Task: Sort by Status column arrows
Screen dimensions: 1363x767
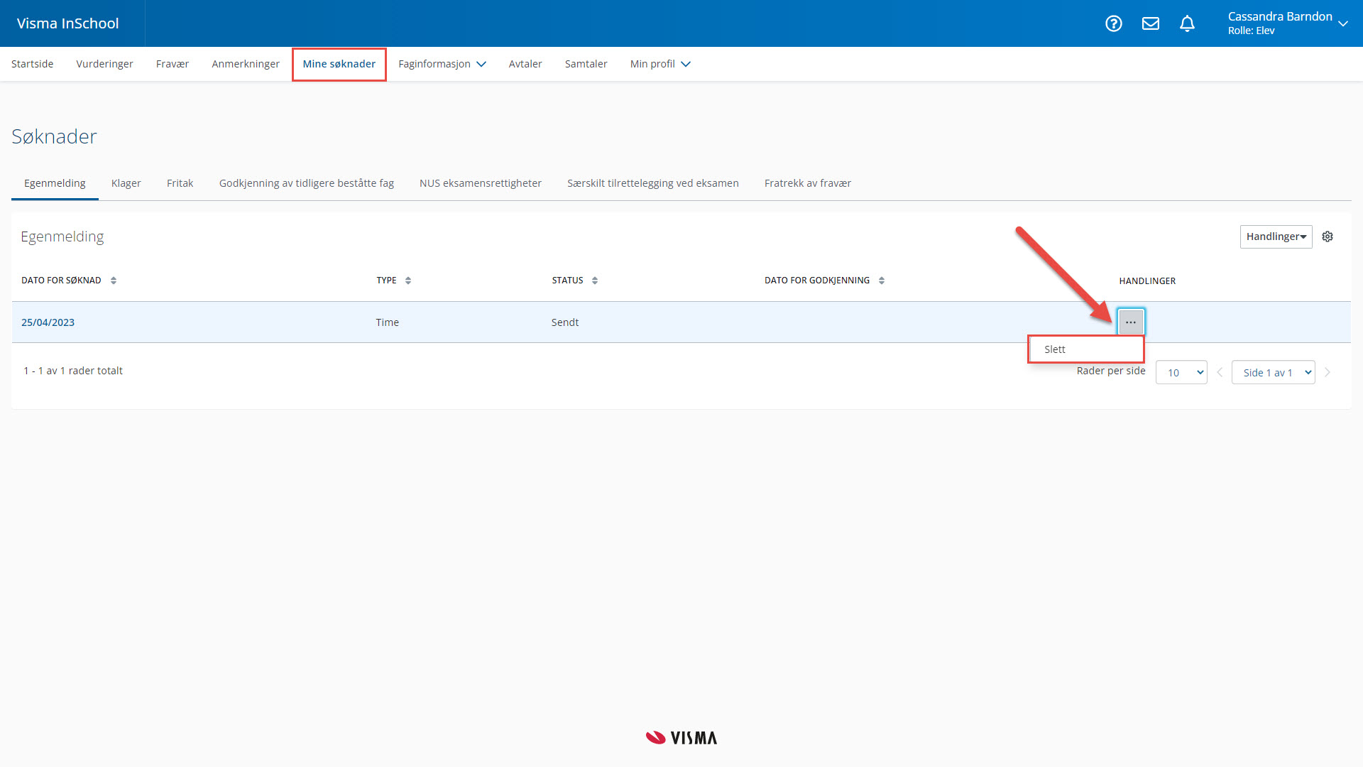Action: coord(595,281)
